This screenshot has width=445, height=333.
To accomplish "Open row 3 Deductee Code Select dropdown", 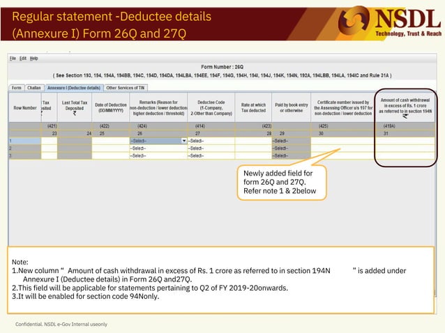I will pyautogui.click(x=211, y=155).
